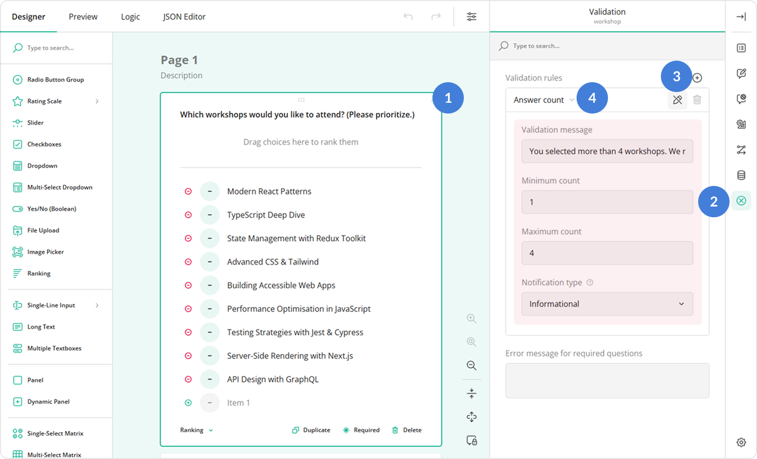Click the undo icon in the top toolbar

pyautogui.click(x=407, y=16)
